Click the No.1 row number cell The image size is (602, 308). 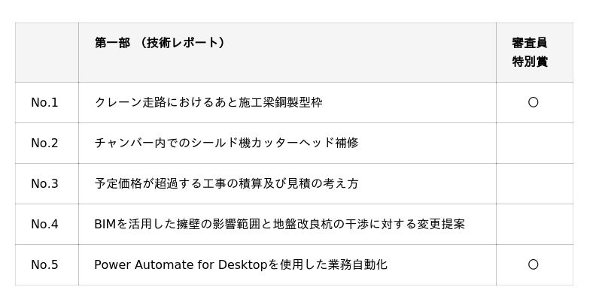44,102
